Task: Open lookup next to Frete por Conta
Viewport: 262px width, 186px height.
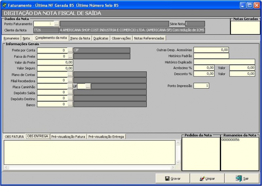Action: click(70, 50)
